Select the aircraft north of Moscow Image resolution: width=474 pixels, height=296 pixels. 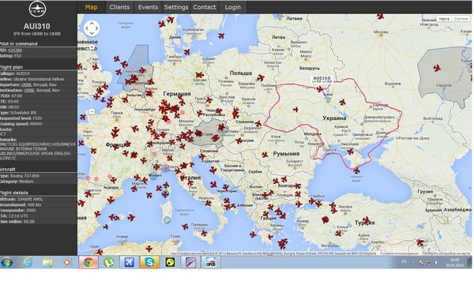(380, 16)
